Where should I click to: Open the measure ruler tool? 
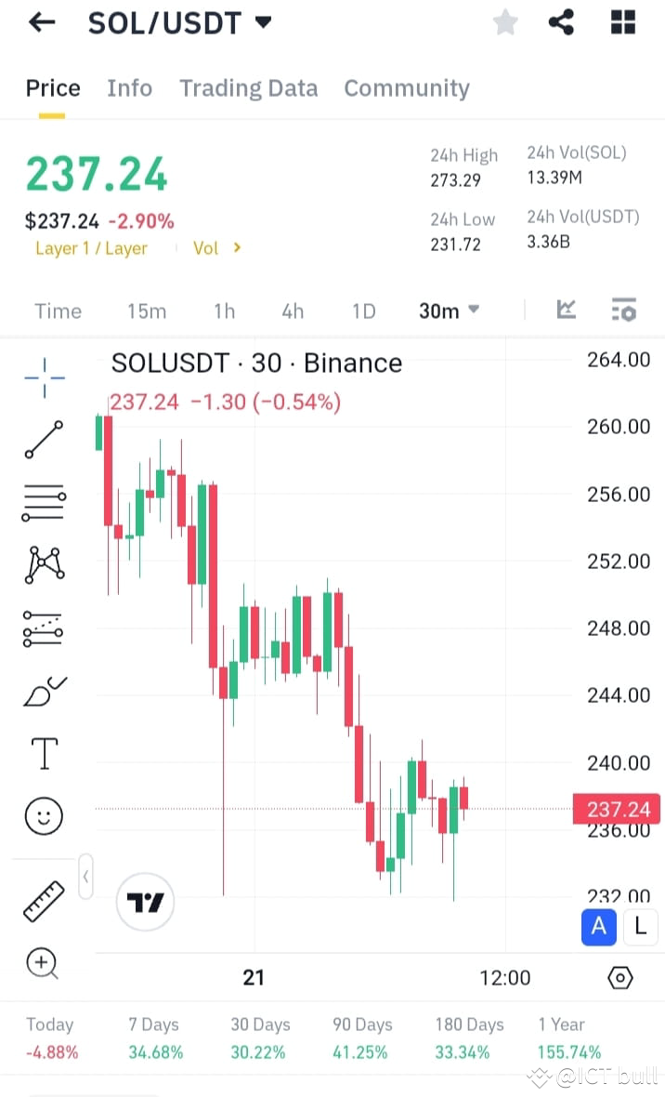44,900
